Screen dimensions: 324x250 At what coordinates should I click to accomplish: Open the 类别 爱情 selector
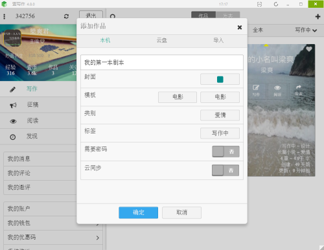click(x=220, y=115)
